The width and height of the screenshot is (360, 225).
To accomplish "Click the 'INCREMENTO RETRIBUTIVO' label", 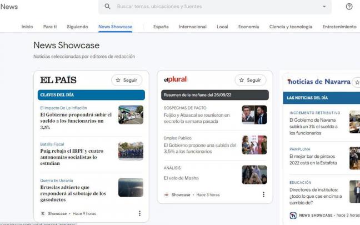I will (x=315, y=113).
